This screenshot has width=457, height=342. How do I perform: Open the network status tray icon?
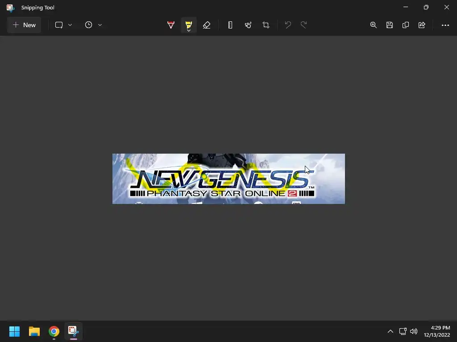click(403, 331)
